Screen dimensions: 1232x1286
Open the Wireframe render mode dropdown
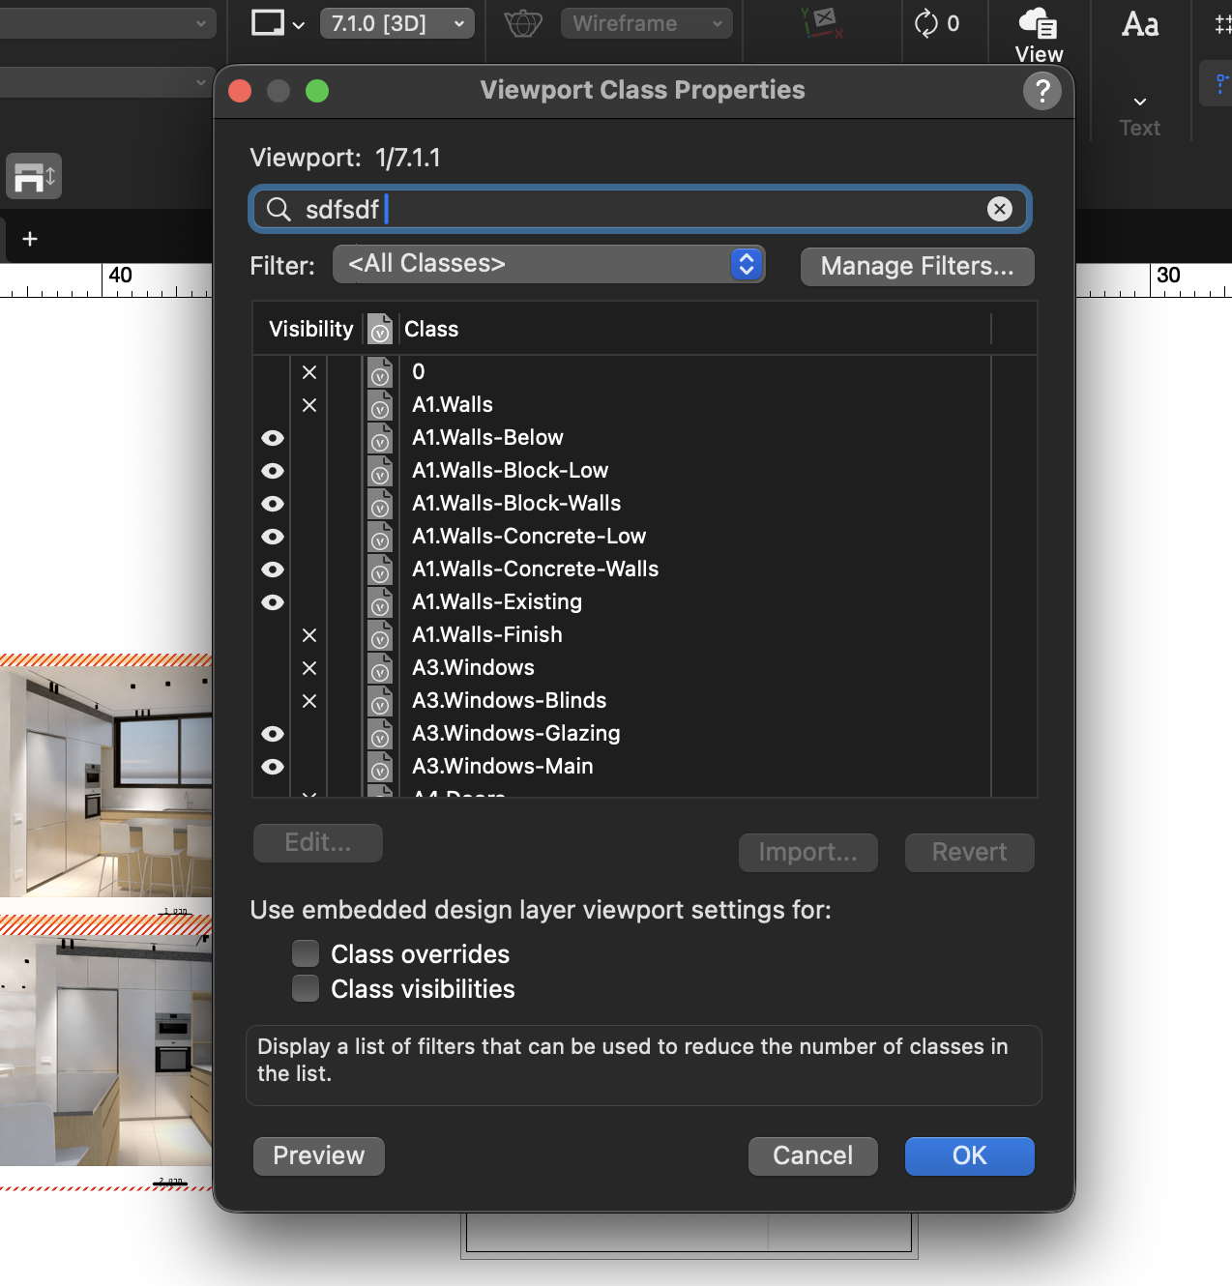click(646, 23)
